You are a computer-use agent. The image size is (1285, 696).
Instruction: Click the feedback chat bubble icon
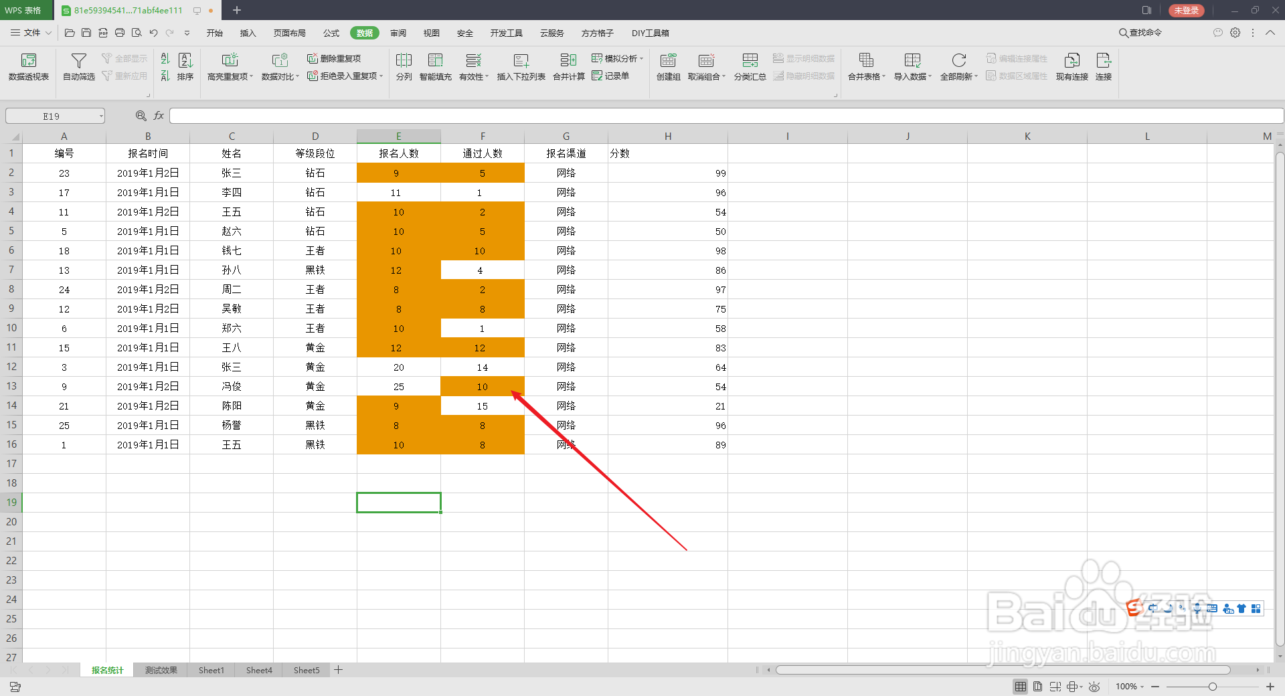point(1218,33)
